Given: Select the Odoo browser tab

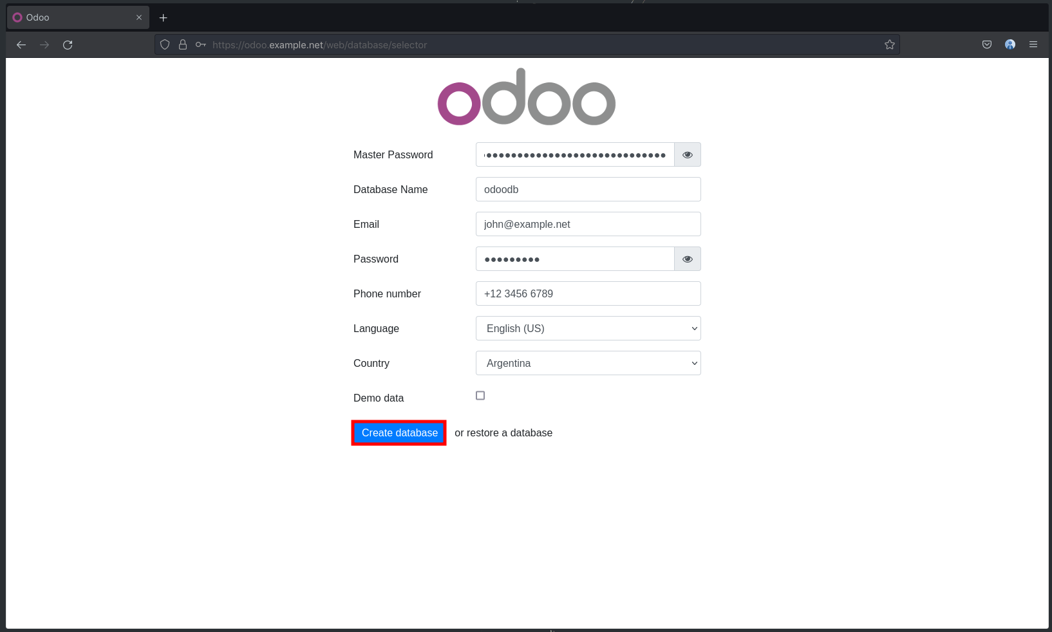Looking at the screenshot, I should (78, 17).
